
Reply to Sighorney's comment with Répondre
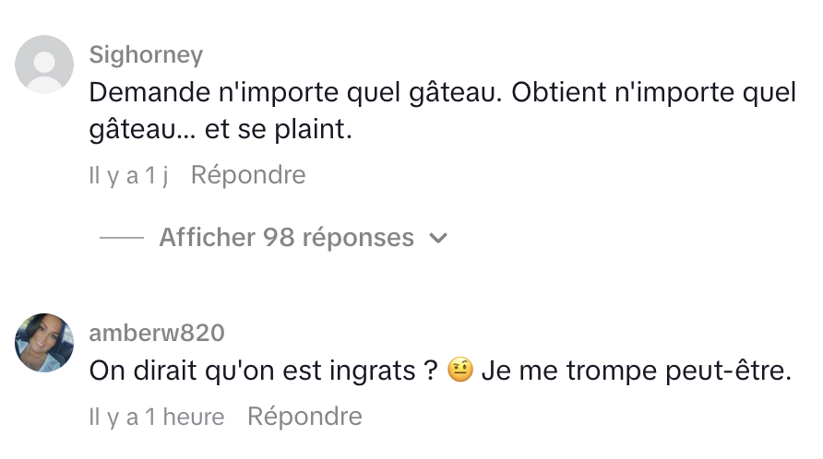(x=247, y=175)
